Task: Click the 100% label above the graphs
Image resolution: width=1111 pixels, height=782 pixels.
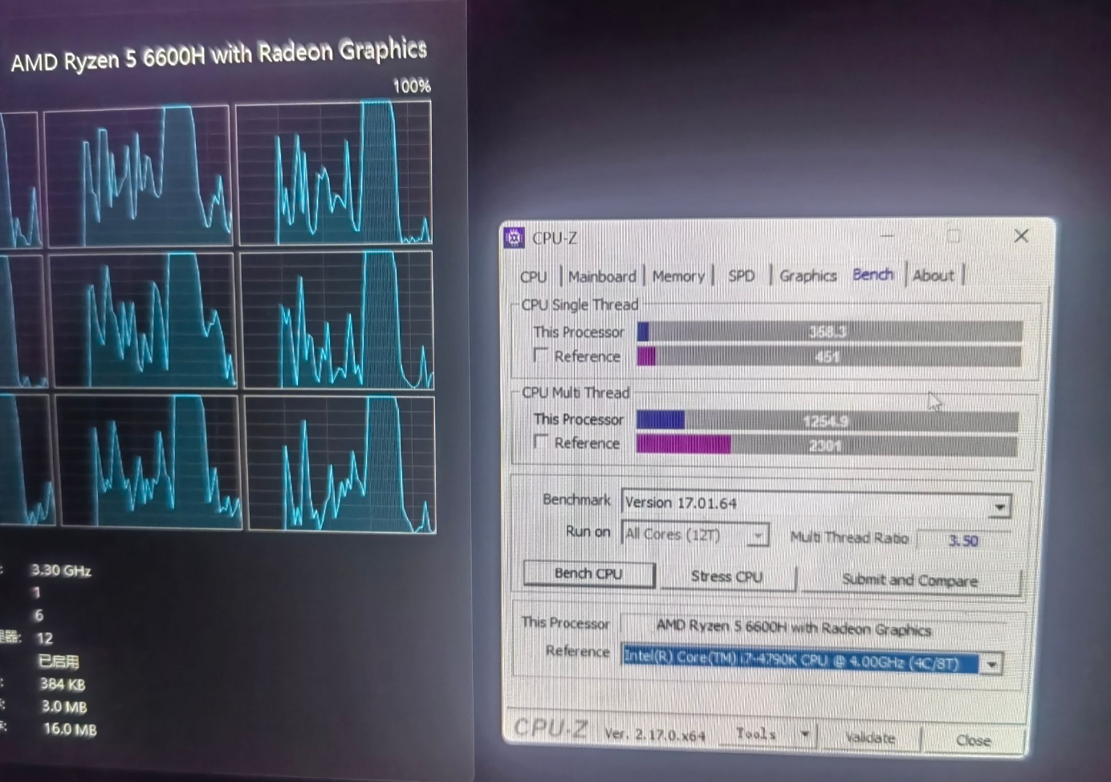Action: [x=412, y=86]
